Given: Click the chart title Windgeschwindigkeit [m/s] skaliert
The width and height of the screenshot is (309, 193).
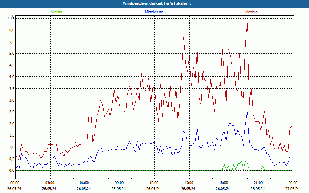Looking at the screenshot, I should coord(157,3).
